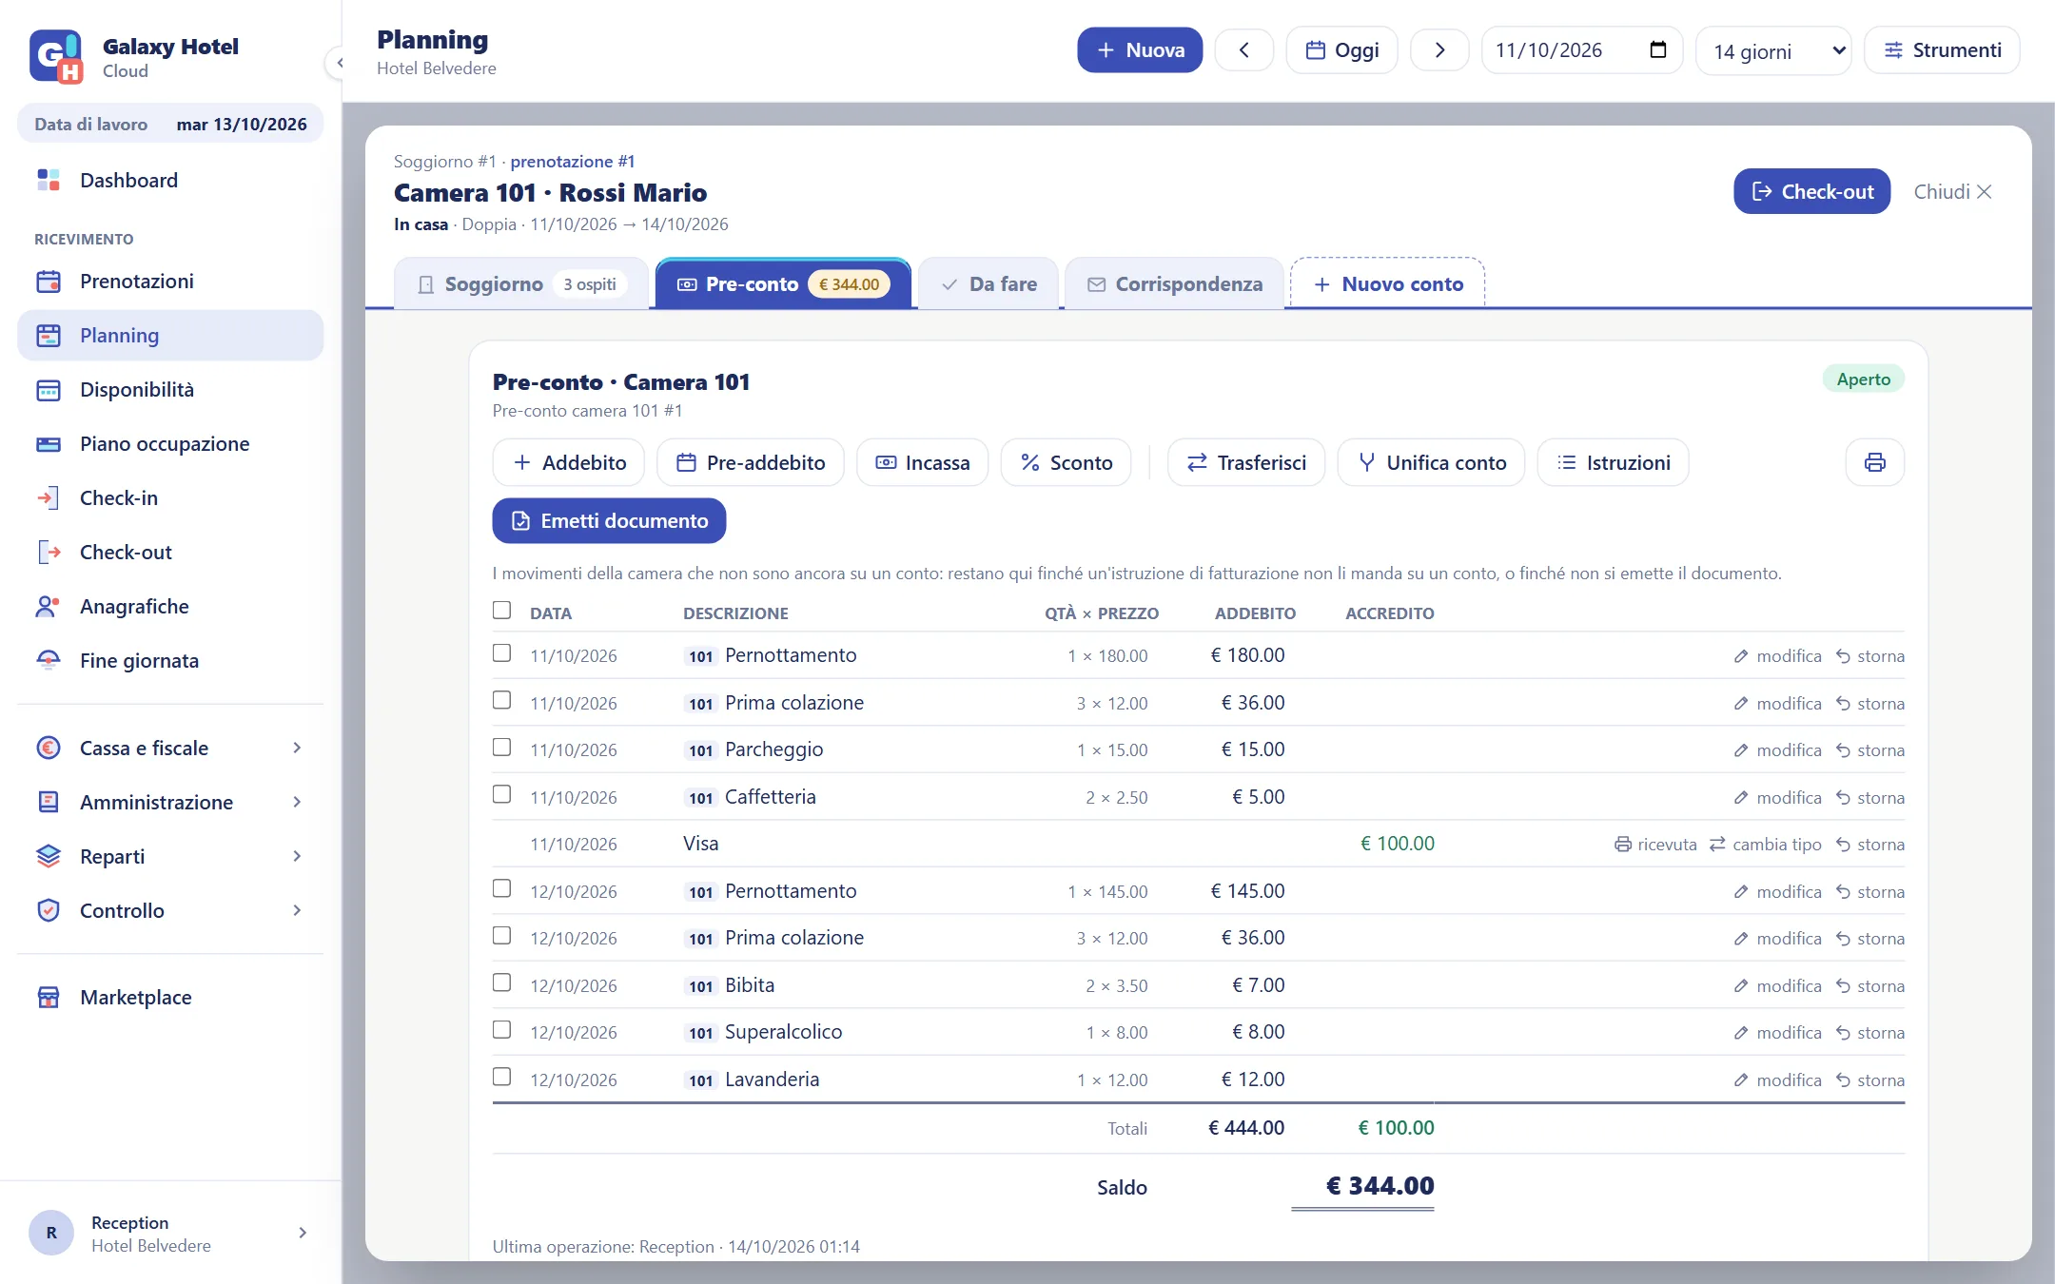Click the printer icon in Pre-conto toolbar

coord(1874,462)
